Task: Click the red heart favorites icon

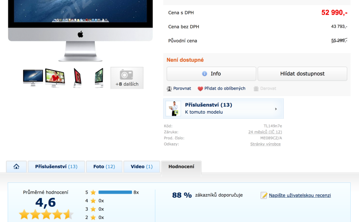Action: (x=200, y=89)
